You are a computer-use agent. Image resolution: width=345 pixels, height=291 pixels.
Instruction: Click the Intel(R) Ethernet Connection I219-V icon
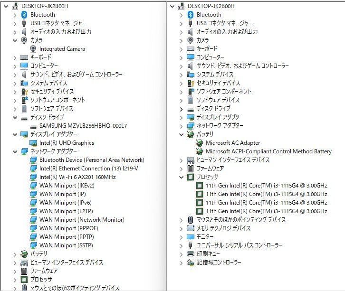click(33, 169)
